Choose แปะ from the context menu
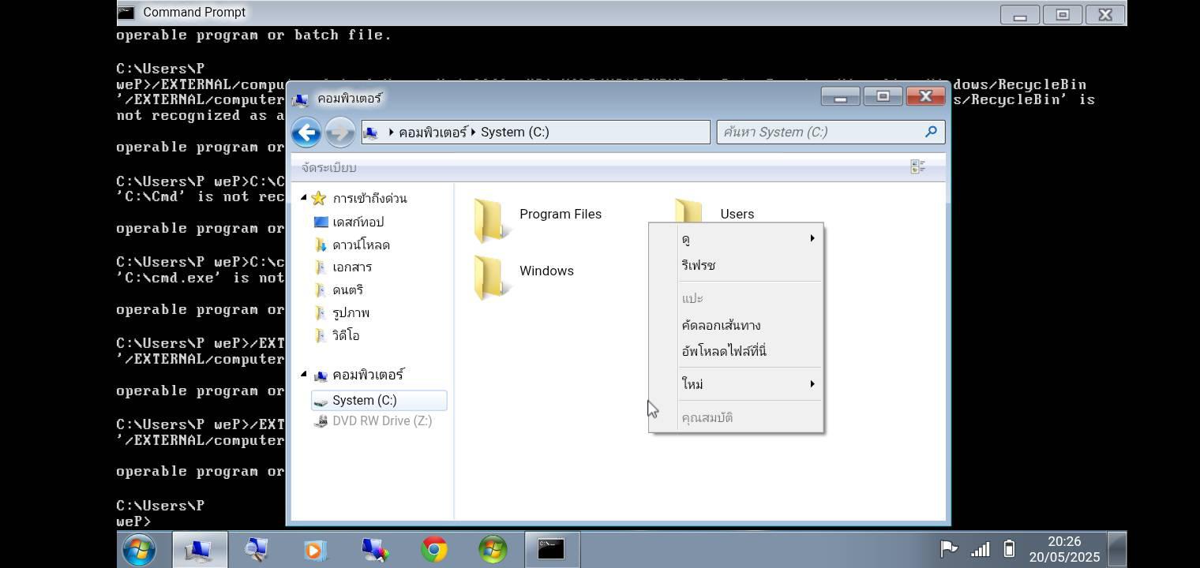The image size is (1200, 568). pos(736,298)
